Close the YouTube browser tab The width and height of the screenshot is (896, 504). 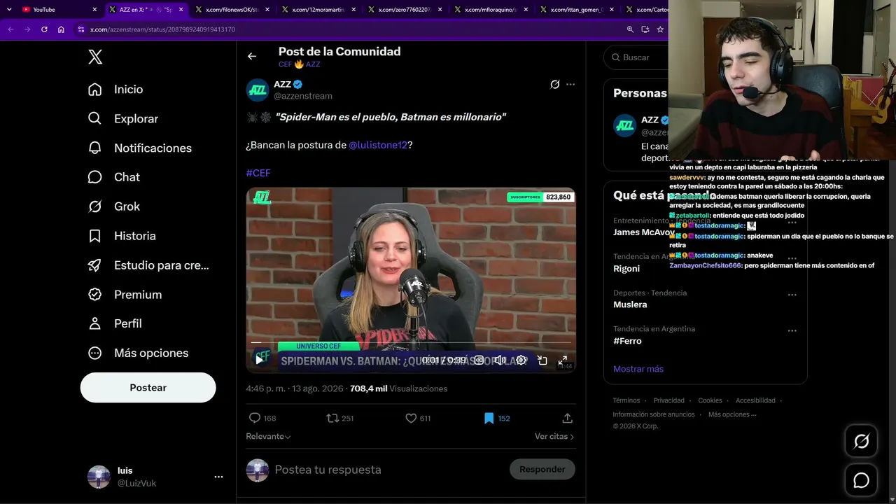94,10
